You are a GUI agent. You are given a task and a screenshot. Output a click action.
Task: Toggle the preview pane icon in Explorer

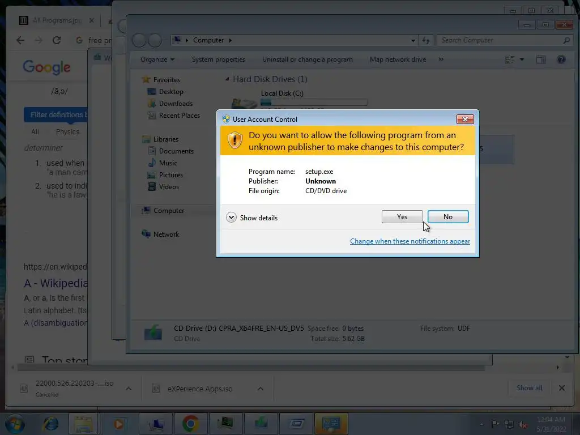541,59
